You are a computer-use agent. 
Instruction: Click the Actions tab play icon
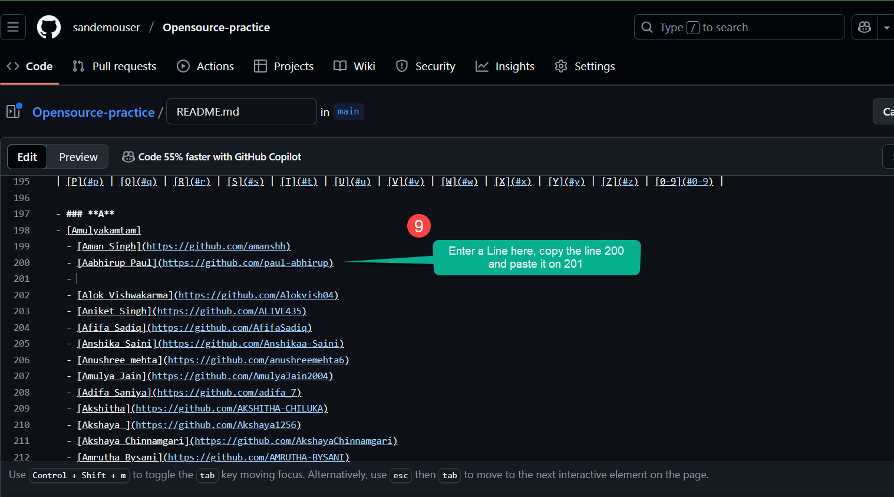tap(183, 66)
